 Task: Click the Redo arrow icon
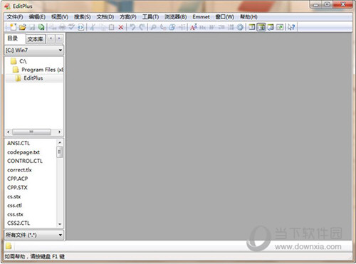click(x=142, y=27)
